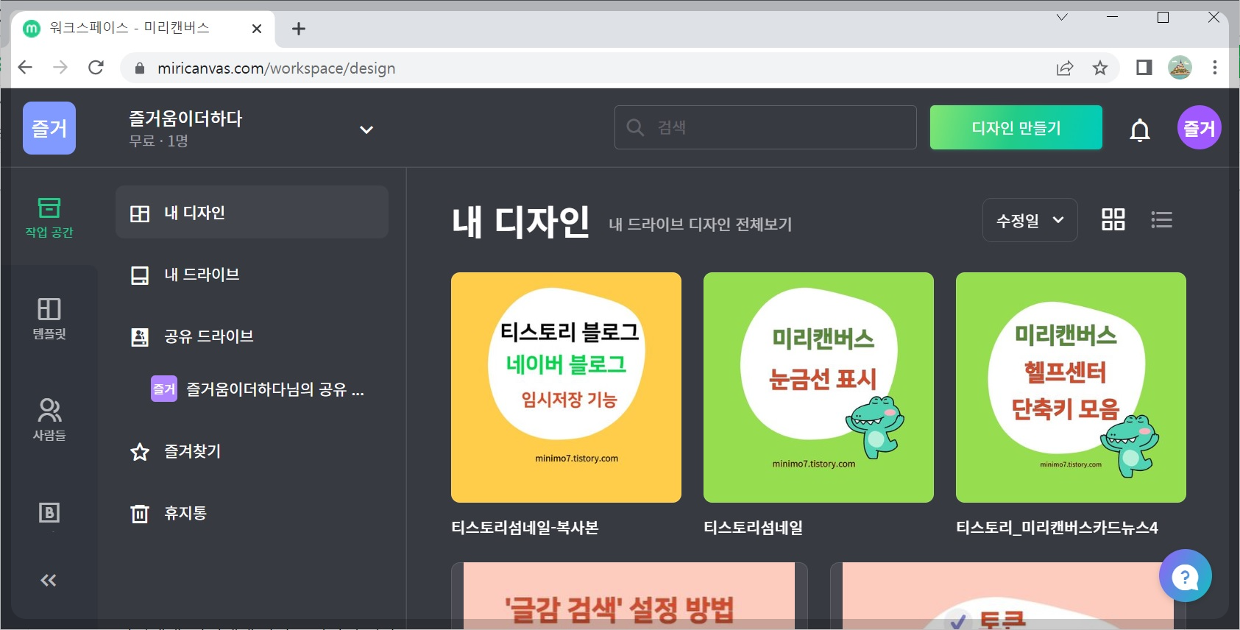Share this page icon in address bar

pos(1065,68)
